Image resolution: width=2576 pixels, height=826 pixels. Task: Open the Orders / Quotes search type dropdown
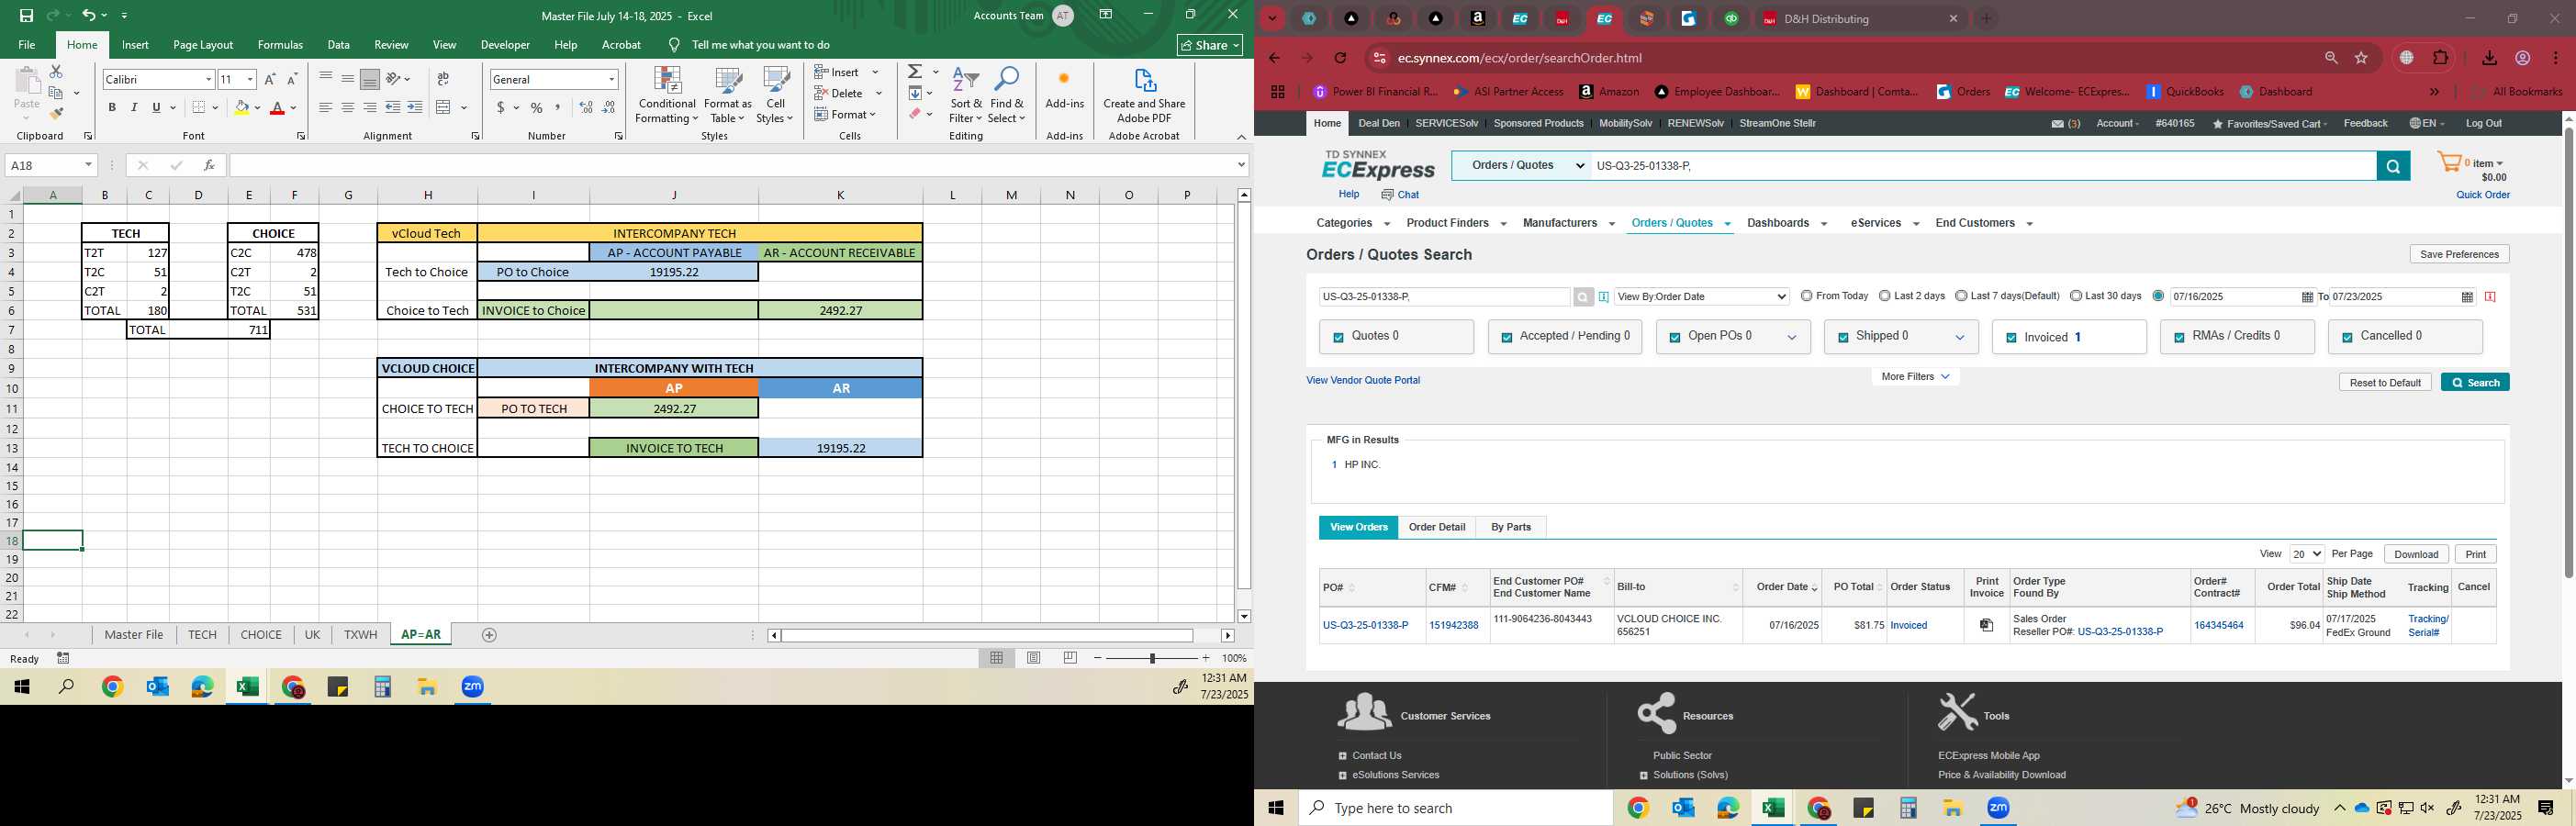[x=1521, y=166]
